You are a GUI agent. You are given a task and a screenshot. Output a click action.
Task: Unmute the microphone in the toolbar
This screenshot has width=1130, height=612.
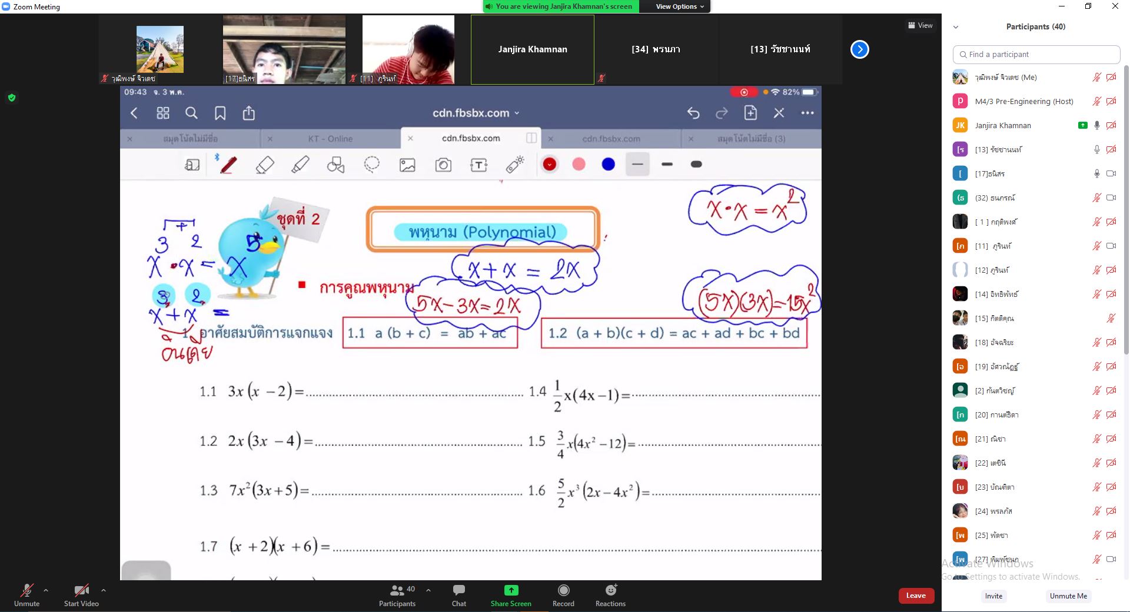tap(26, 591)
